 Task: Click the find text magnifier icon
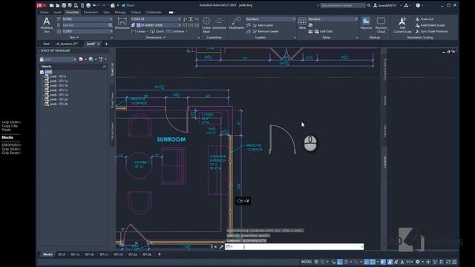coord(111,25)
